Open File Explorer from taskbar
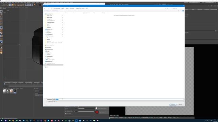The width and height of the screenshot is (218, 122). point(10,121)
